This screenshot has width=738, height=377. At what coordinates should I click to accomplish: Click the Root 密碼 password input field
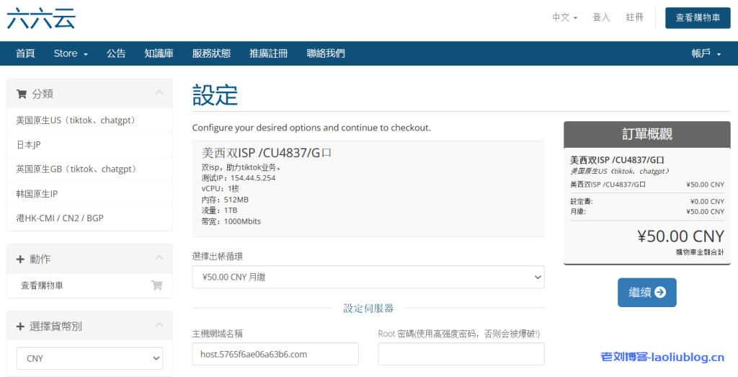pyautogui.click(x=461, y=354)
